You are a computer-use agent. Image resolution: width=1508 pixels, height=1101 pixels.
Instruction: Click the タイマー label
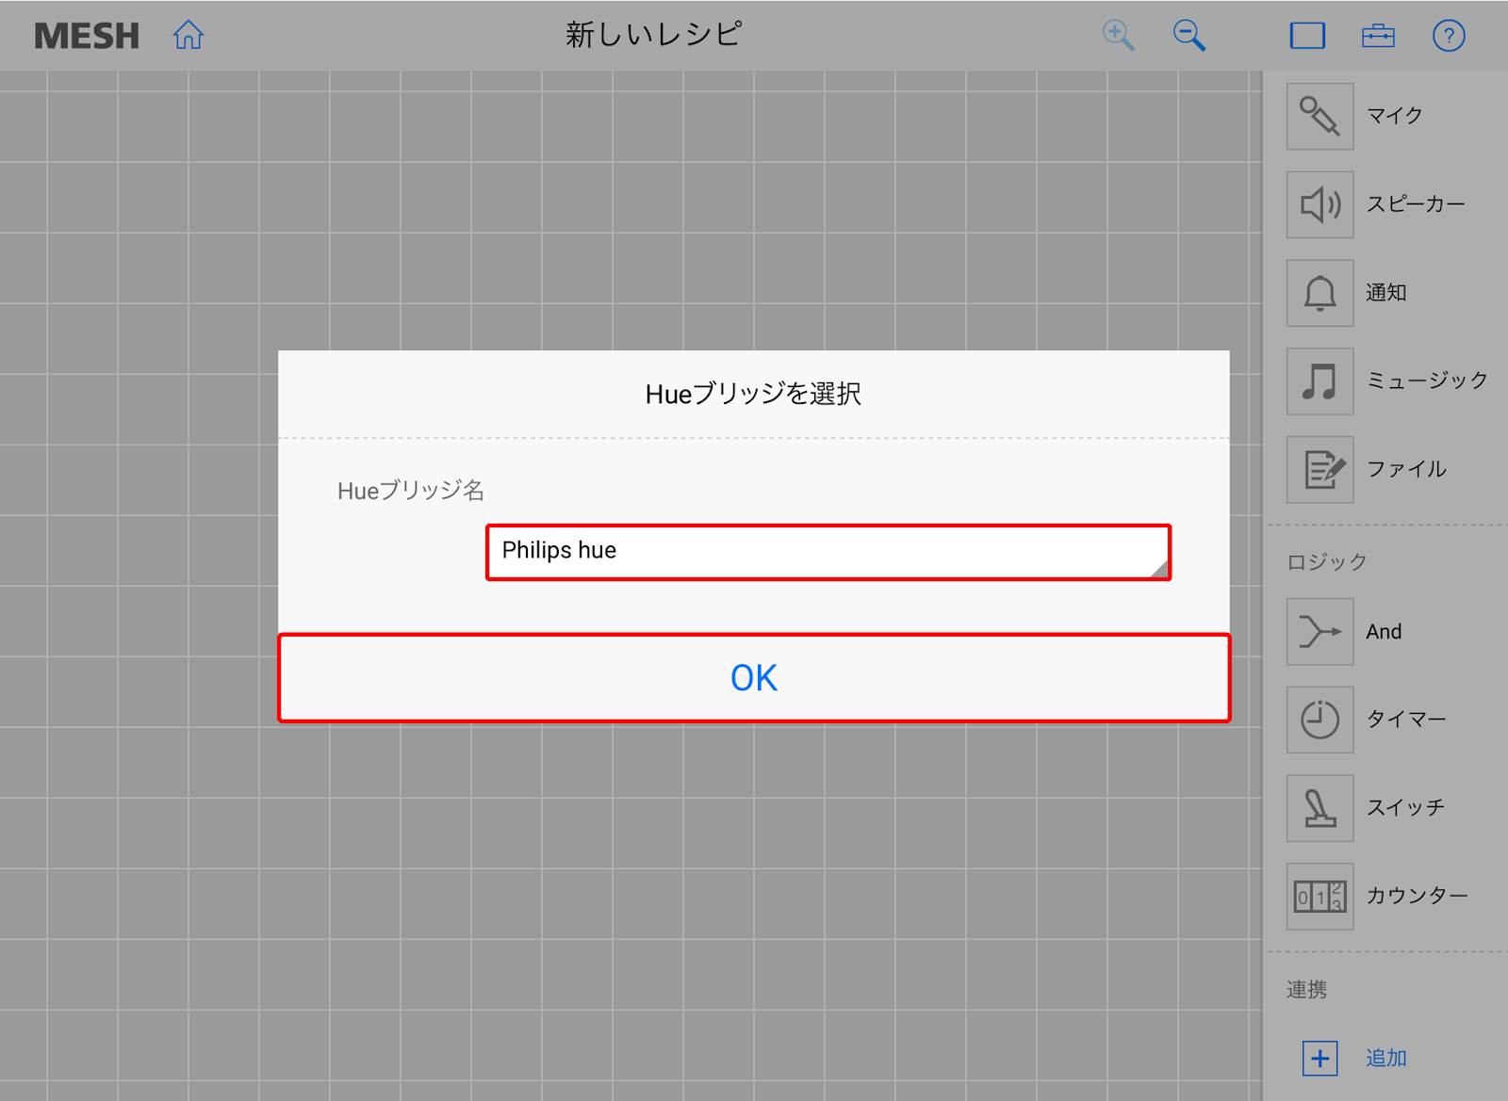(1406, 720)
